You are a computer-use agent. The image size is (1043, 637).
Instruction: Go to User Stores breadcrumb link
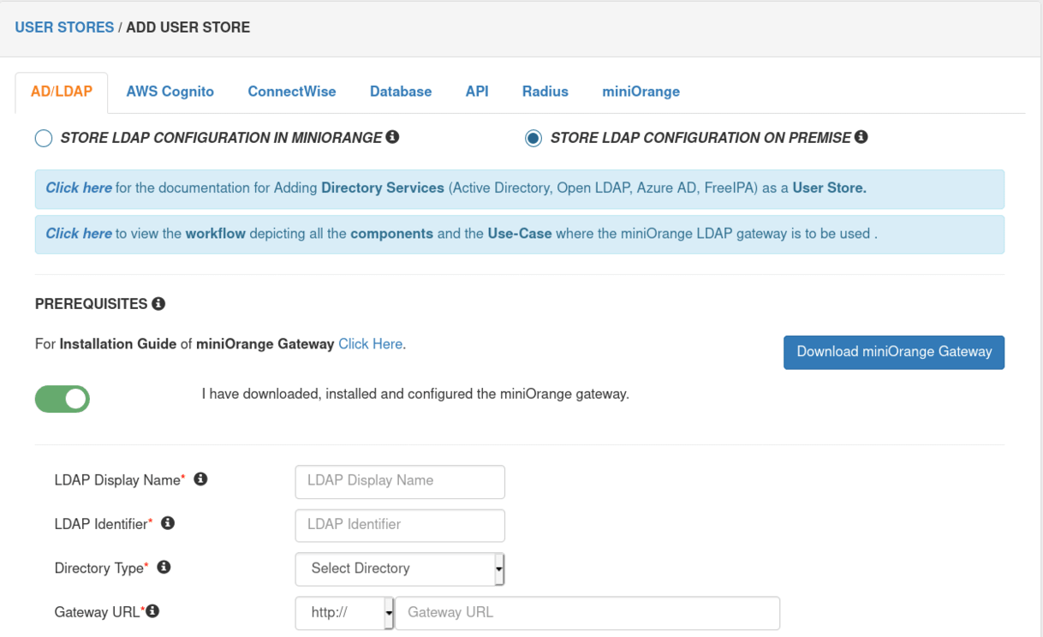(x=64, y=27)
